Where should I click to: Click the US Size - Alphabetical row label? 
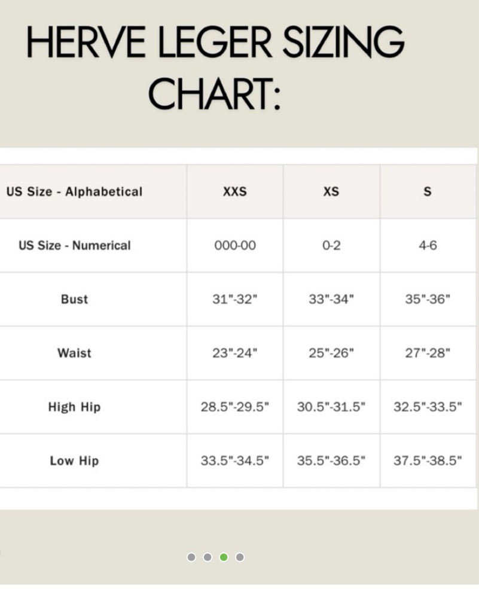pyautogui.click(x=75, y=192)
